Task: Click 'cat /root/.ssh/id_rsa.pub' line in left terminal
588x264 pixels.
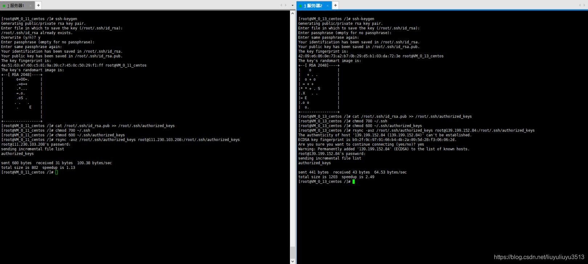Action: pos(88,126)
